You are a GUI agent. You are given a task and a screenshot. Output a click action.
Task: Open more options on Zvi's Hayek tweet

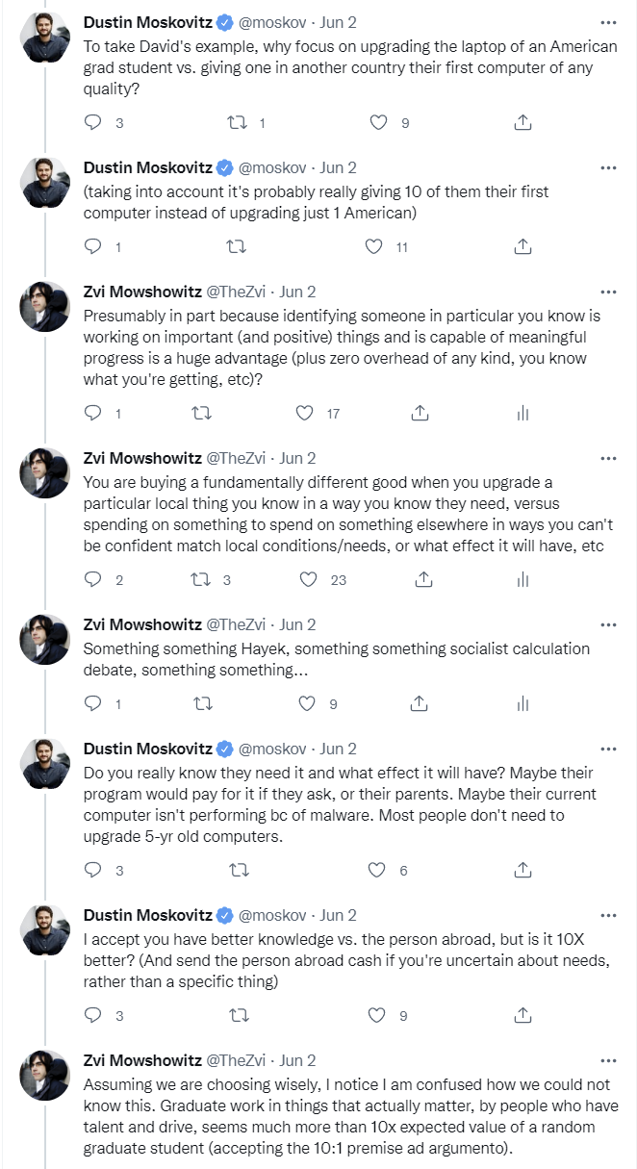pyautogui.click(x=607, y=624)
